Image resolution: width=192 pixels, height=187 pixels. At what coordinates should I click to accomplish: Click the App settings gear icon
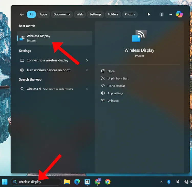point(103,93)
